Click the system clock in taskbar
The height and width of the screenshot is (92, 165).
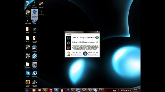coord(135,90)
